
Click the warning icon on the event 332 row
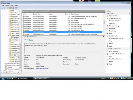tap(23, 16)
